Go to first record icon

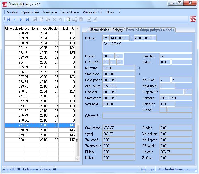click(x=9, y=19)
